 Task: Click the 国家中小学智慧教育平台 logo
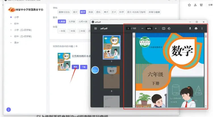pyautogui.click(x=26, y=10)
